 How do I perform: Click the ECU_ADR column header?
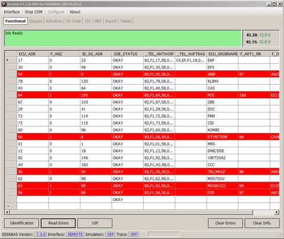click(x=33, y=54)
